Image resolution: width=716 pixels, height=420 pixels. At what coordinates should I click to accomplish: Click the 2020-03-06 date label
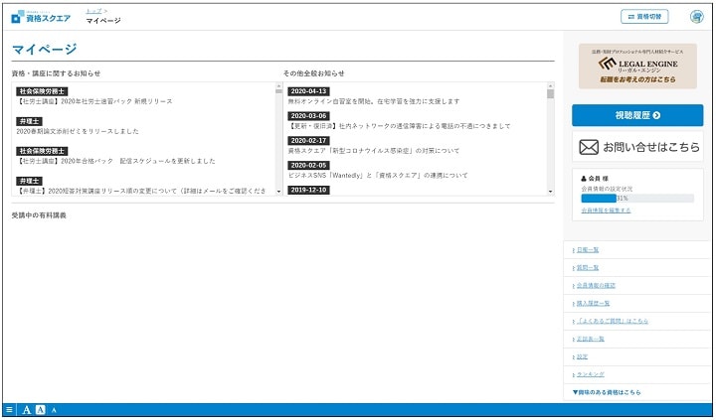point(308,116)
